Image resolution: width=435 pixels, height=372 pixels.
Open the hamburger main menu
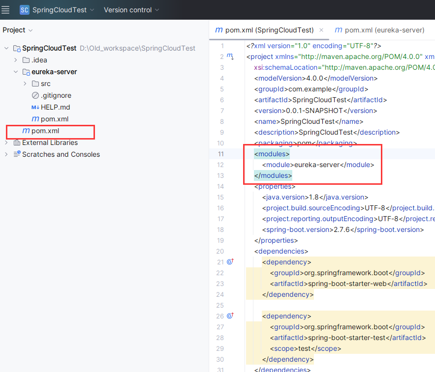6,10
